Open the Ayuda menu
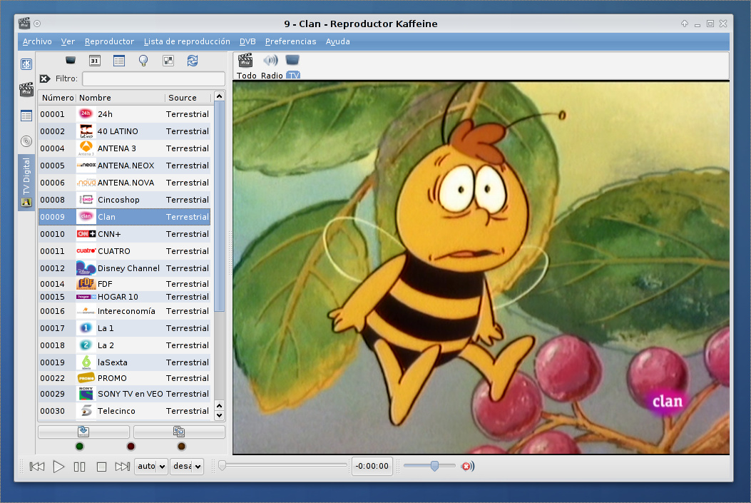This screenshot has width=751, height=503. (x=337, y=41)
